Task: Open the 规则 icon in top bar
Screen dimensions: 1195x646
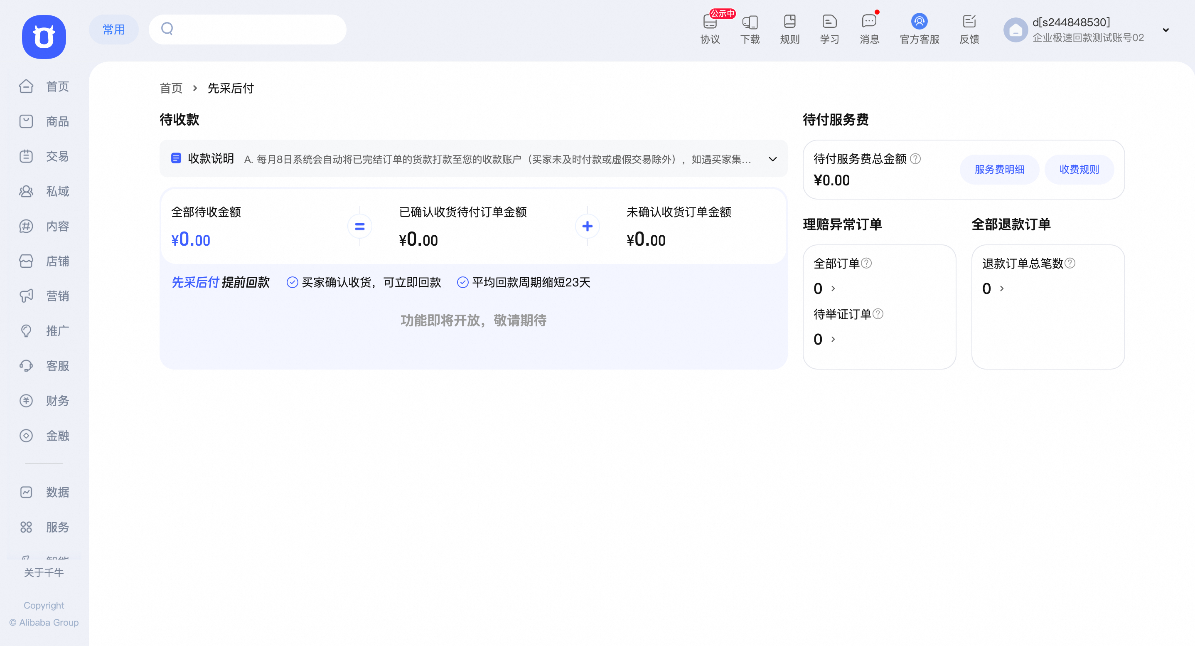Action: [789, 29]
